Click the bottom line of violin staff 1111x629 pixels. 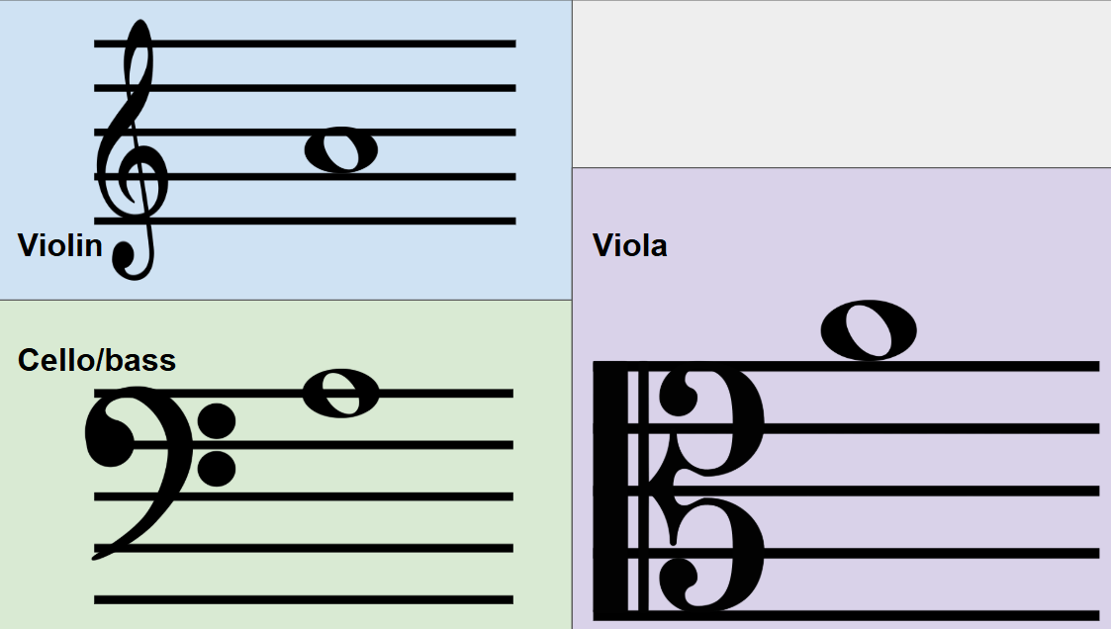[x=306, y=221]
